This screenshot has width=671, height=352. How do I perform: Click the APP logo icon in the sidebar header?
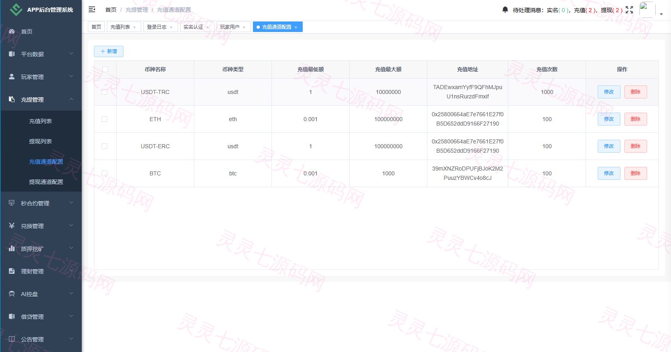point(16,9)
